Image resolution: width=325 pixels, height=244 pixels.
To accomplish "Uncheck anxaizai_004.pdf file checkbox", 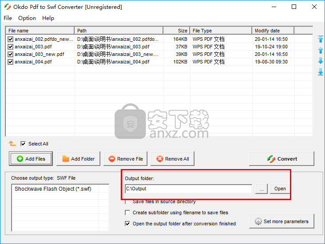I will click(x=10, y=62).
